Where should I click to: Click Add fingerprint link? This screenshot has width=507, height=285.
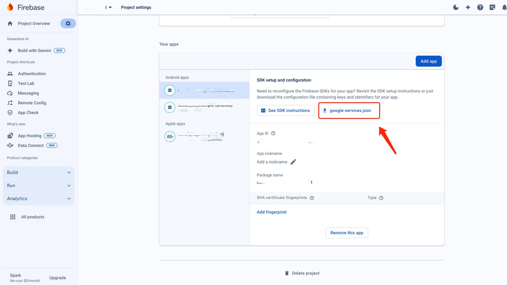click(x=272, y=212)
